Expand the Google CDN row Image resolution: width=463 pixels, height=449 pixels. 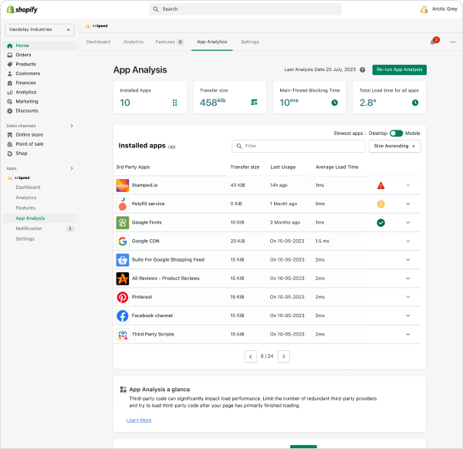(x=407, y=241)
